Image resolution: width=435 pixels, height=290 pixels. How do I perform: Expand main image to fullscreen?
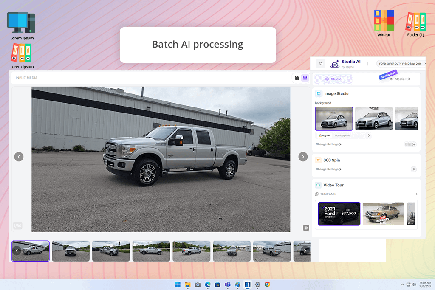tap(306, 228)
